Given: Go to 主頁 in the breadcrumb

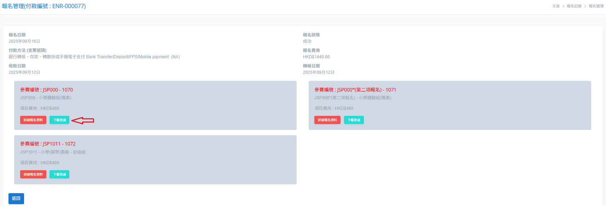Looking at the screenshot, I should (x=556, y=6).
